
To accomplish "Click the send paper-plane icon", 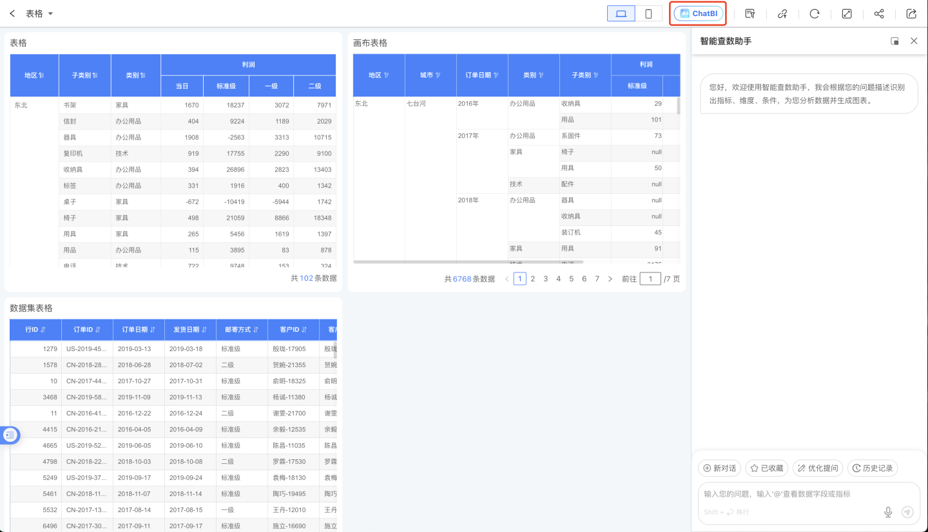I will click(x=907, y=512).
